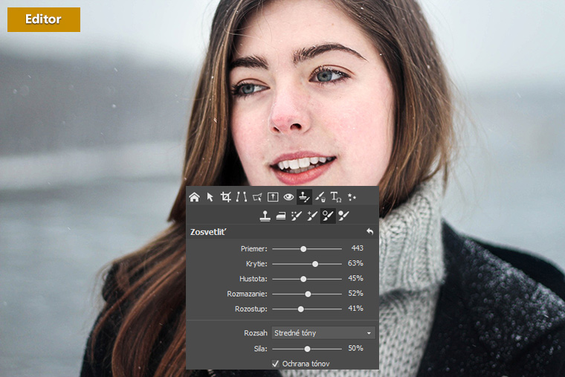
Task: Select the Darken brush with filled circle
Action: point(343,216)
